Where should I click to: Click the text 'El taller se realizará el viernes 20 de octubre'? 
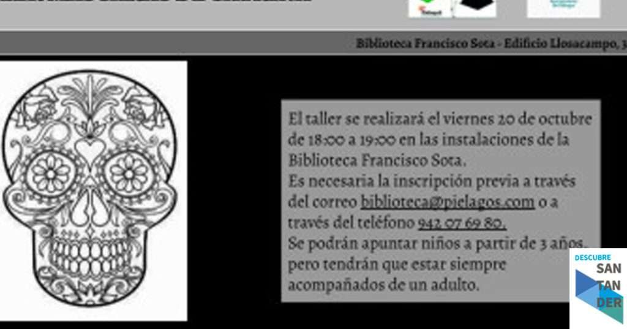pyautogui.click(x=440, y=119)
